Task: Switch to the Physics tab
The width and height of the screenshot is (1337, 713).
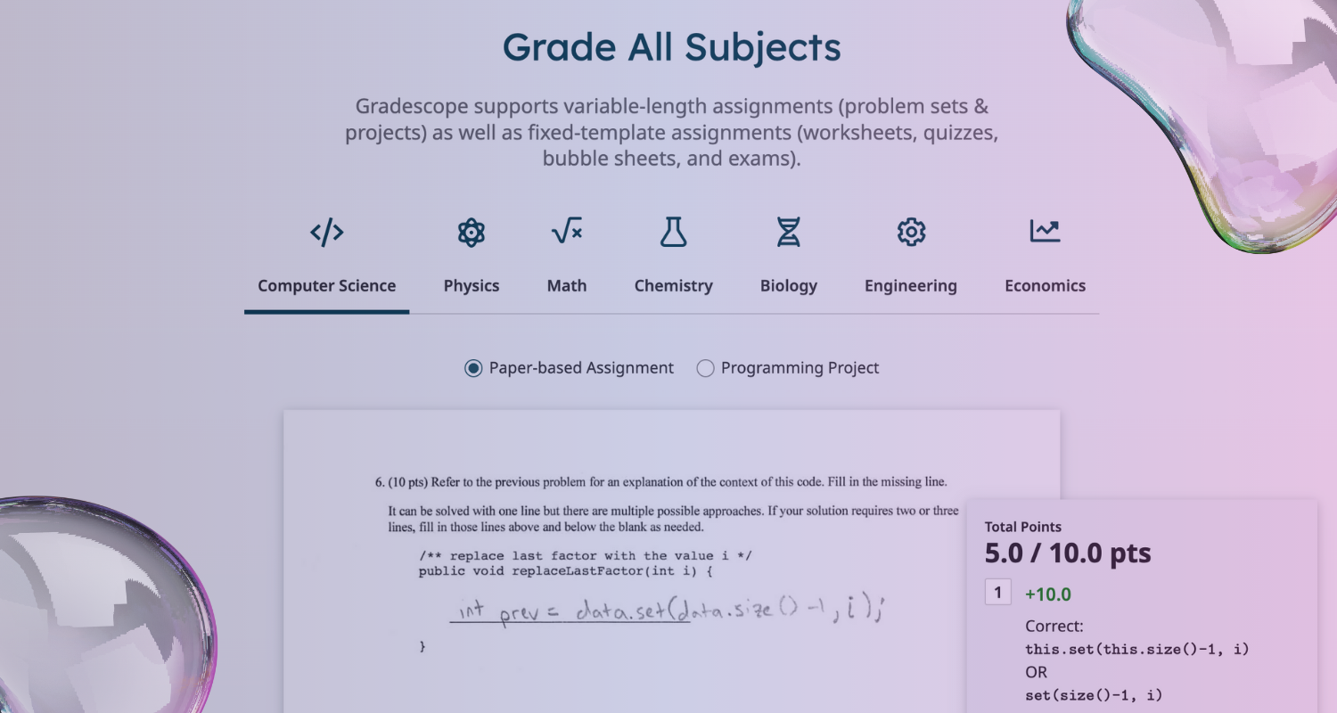Action: [x=472, y=286]
